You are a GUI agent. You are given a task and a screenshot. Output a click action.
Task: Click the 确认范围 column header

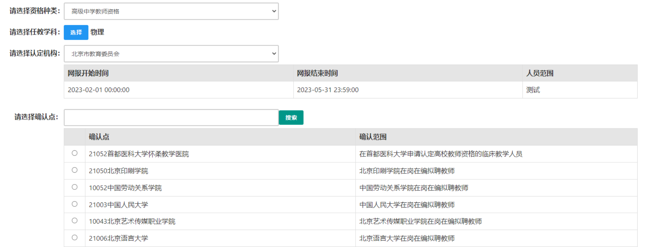pos(373,137)
